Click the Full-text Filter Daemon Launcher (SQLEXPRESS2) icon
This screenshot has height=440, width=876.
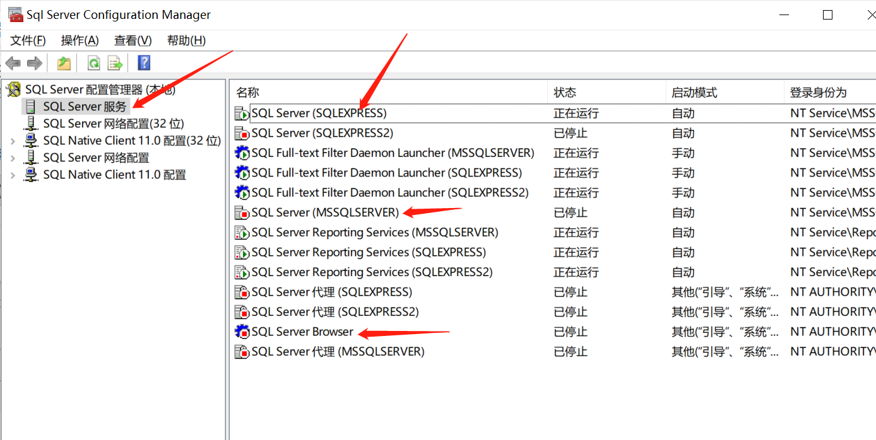tap(242, 193)
